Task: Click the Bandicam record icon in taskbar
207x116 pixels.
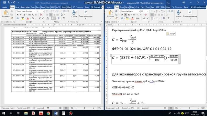Action: click(71, 113)
